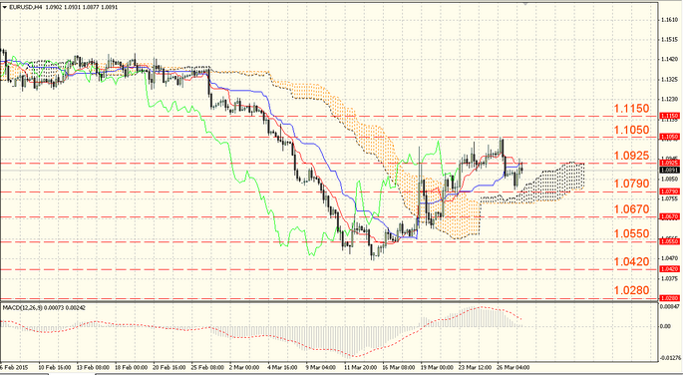Screen dimensions: 683x375
Task: Pick the orange 1.0280 bottom level label
Action: (x=631, y=290)
